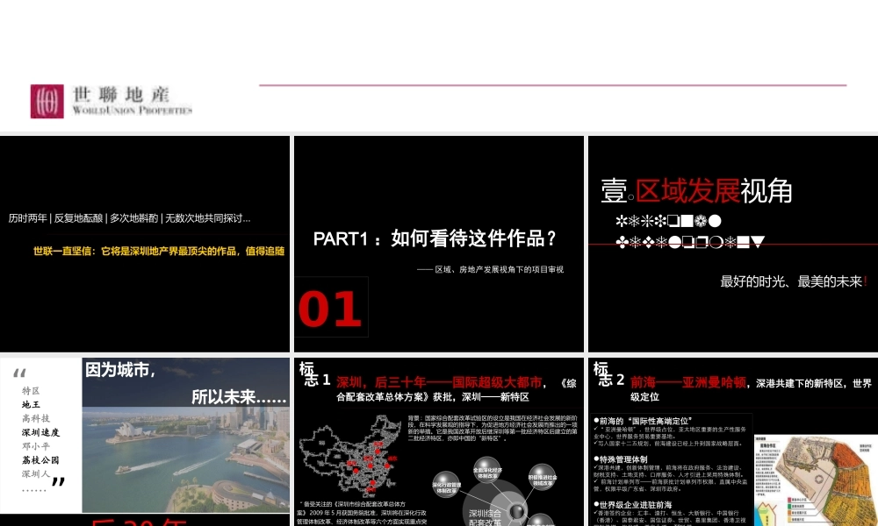Open the 因为城市 所以未来 slide
The width and height of the screenshot is (878, 526).
tap(145, 442)
